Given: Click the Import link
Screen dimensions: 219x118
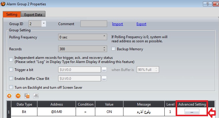Looking at the screenshot, I should tap(118, 24).
